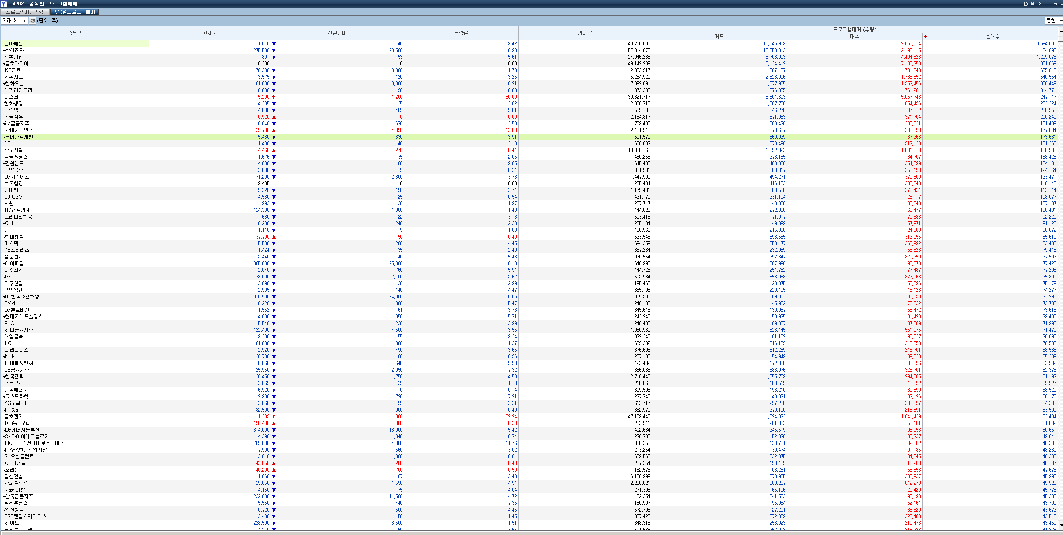This screenshot has height=535, width=1063.
Task: Select the 한국전력 stock row
Action: (529, 376)
